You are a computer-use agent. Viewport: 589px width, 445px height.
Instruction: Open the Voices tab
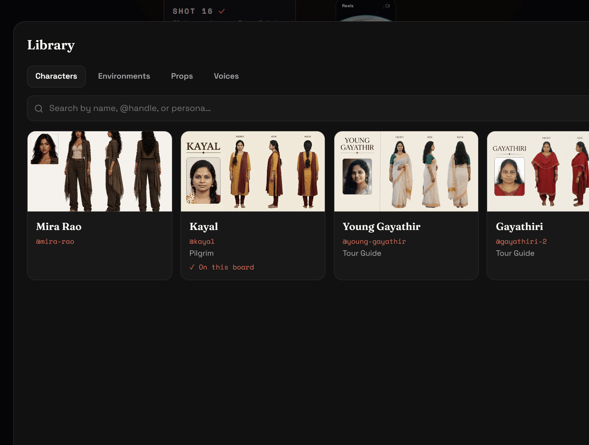(x=226, y=76)
